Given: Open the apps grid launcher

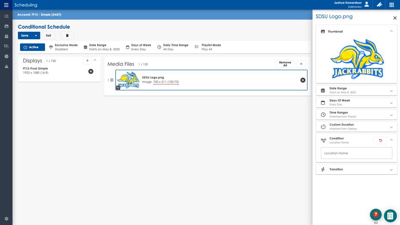Looking at the screenshot, I should [x=391, y=5].
